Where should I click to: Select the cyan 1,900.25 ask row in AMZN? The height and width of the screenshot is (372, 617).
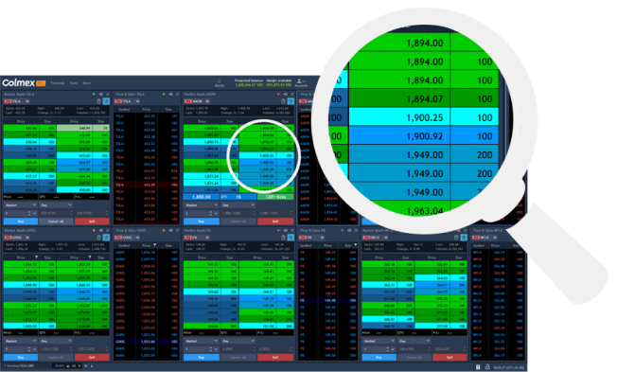coord(267,155)
